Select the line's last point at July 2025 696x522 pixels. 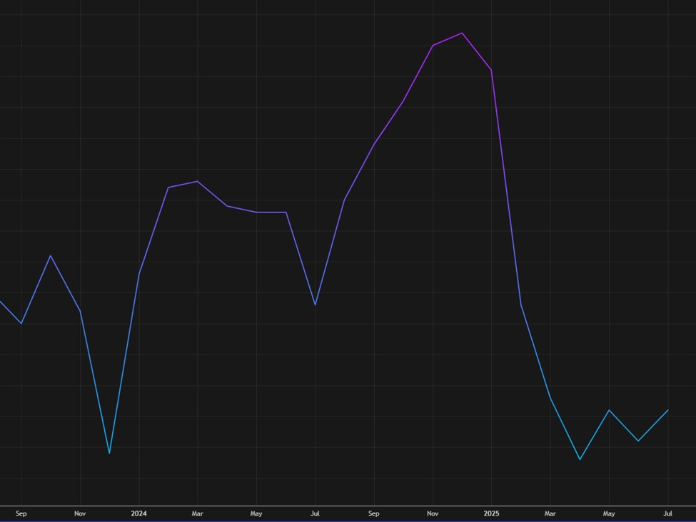coord(667,410)
